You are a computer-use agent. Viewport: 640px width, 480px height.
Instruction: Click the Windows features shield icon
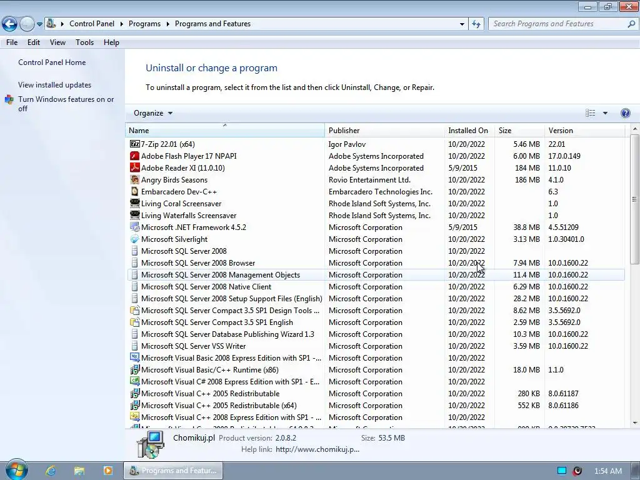coord(9,99)
